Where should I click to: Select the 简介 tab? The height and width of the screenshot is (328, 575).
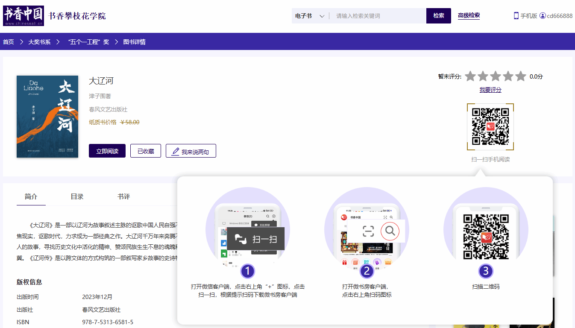point(31,196)
